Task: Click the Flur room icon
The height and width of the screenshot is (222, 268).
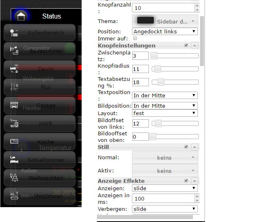Action: coord(14,87)
